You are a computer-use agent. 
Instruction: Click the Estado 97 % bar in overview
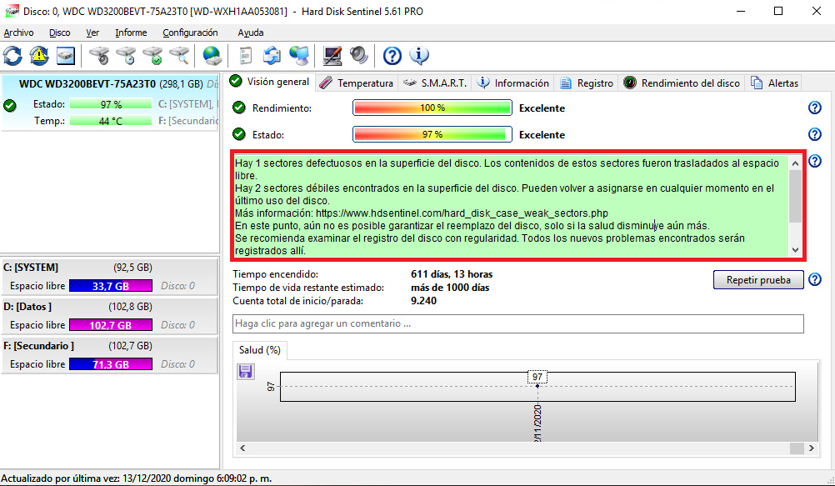[x=432, y=134]
